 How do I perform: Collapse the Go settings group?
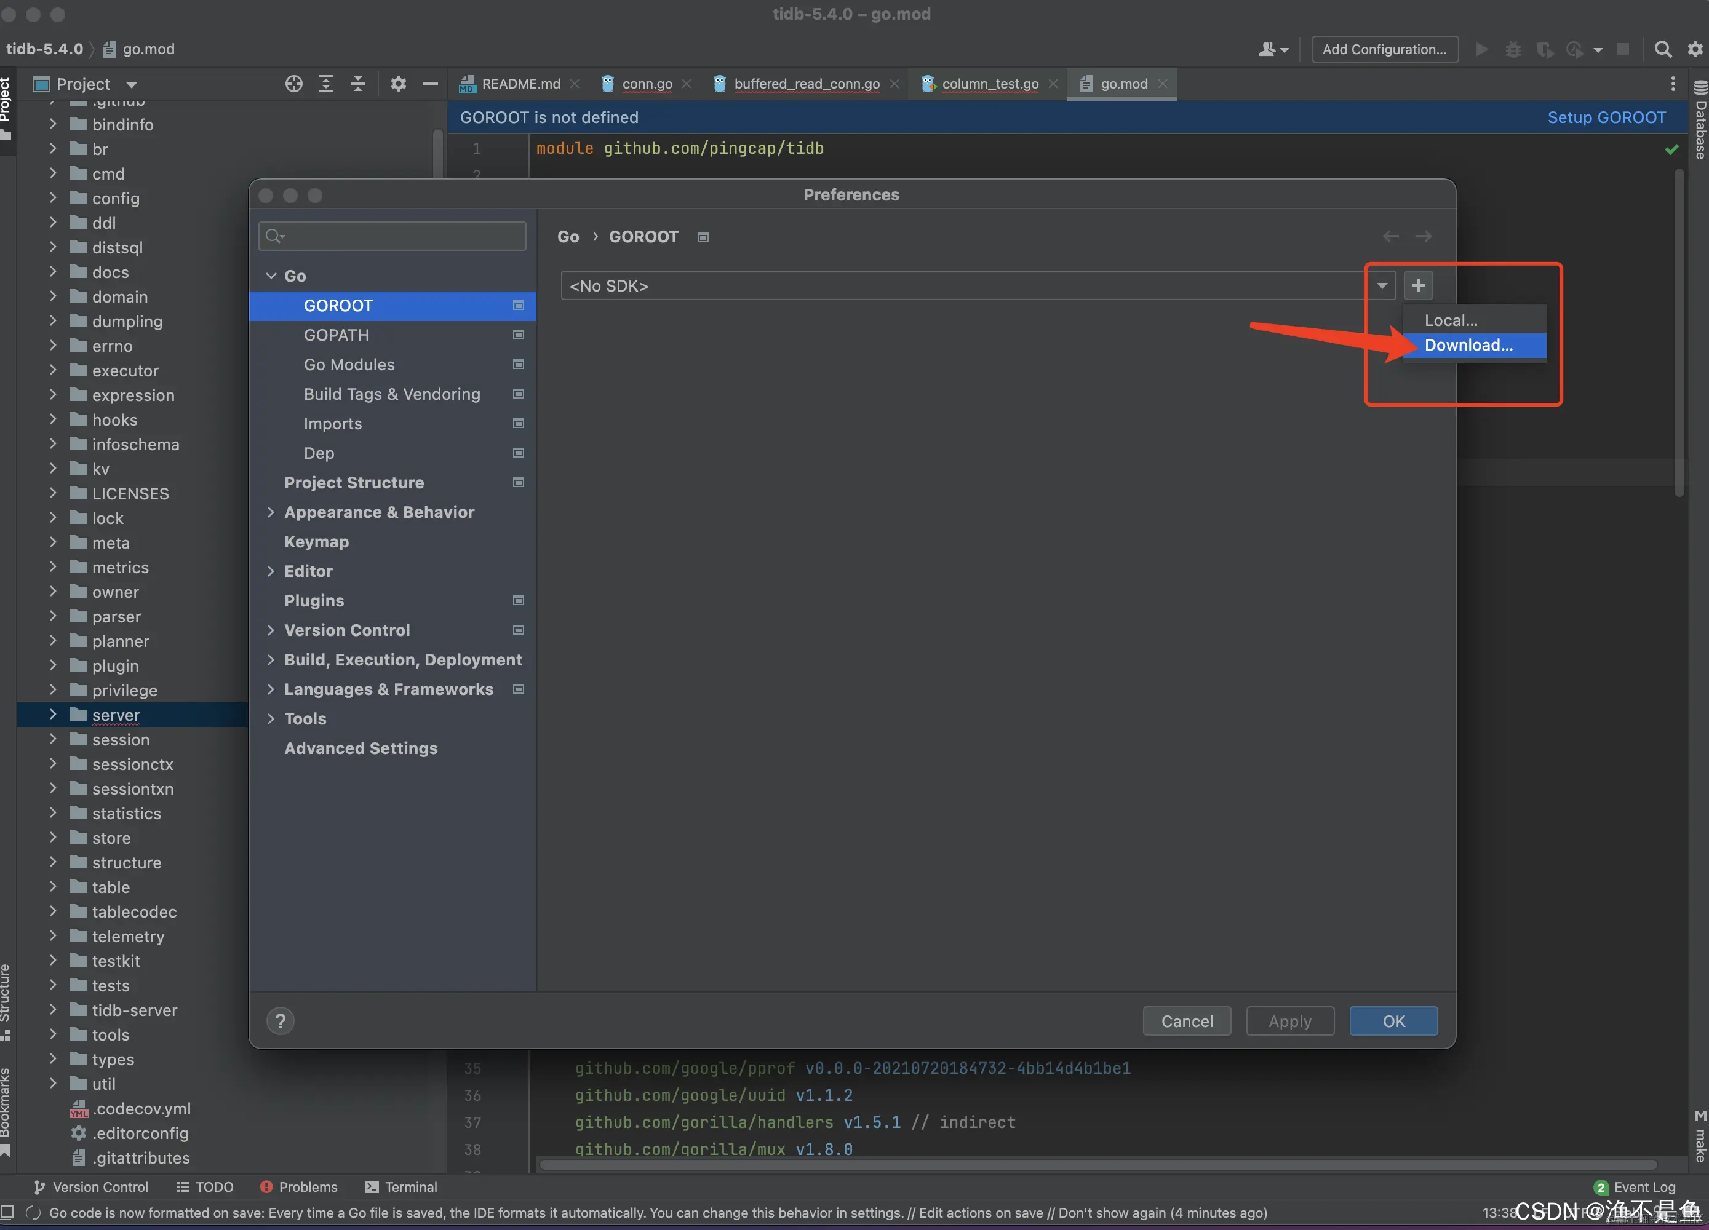point(271,276)
